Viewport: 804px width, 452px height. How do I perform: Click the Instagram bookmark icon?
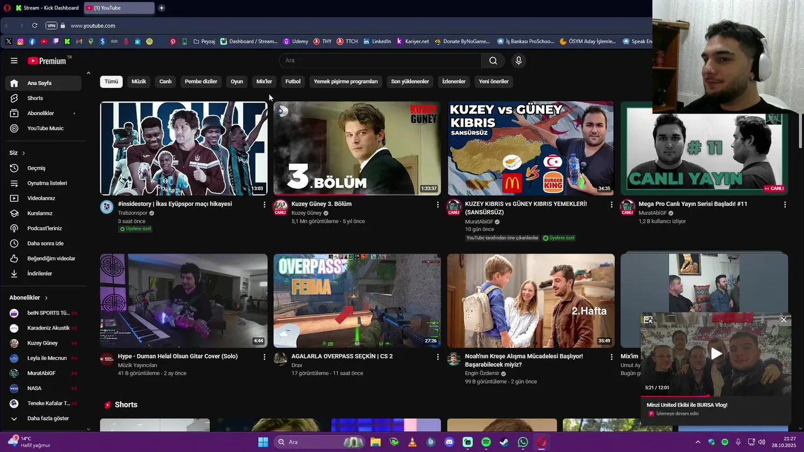tap(21, 41)
